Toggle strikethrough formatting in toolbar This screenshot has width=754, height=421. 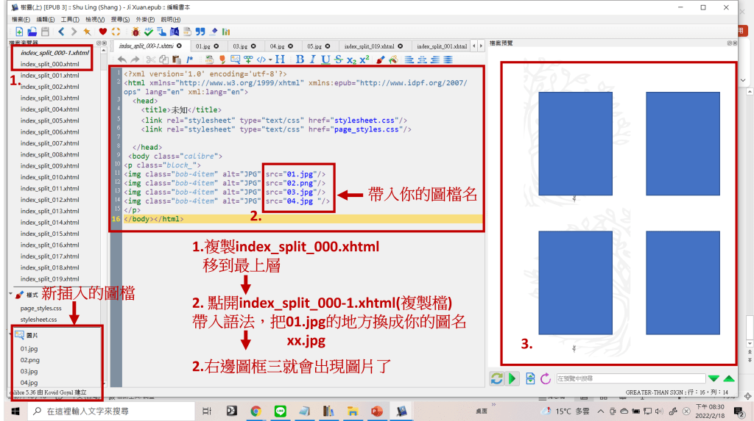[338, 60]
